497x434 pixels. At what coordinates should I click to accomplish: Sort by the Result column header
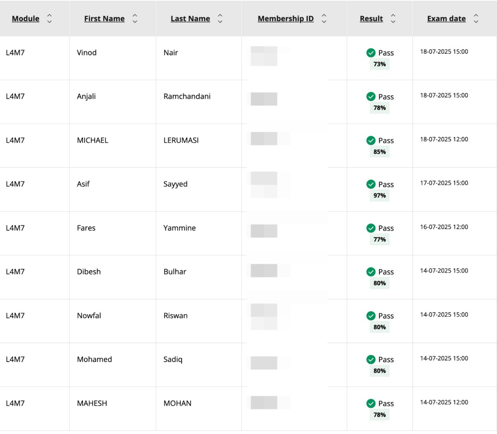click(371, 19)
